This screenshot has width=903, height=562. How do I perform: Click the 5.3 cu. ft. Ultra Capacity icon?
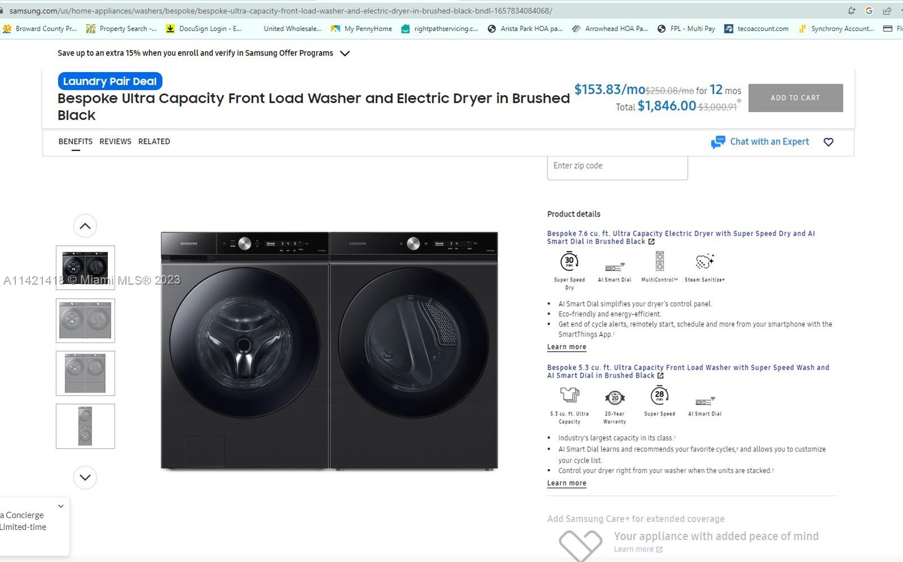tap(569, 395)
